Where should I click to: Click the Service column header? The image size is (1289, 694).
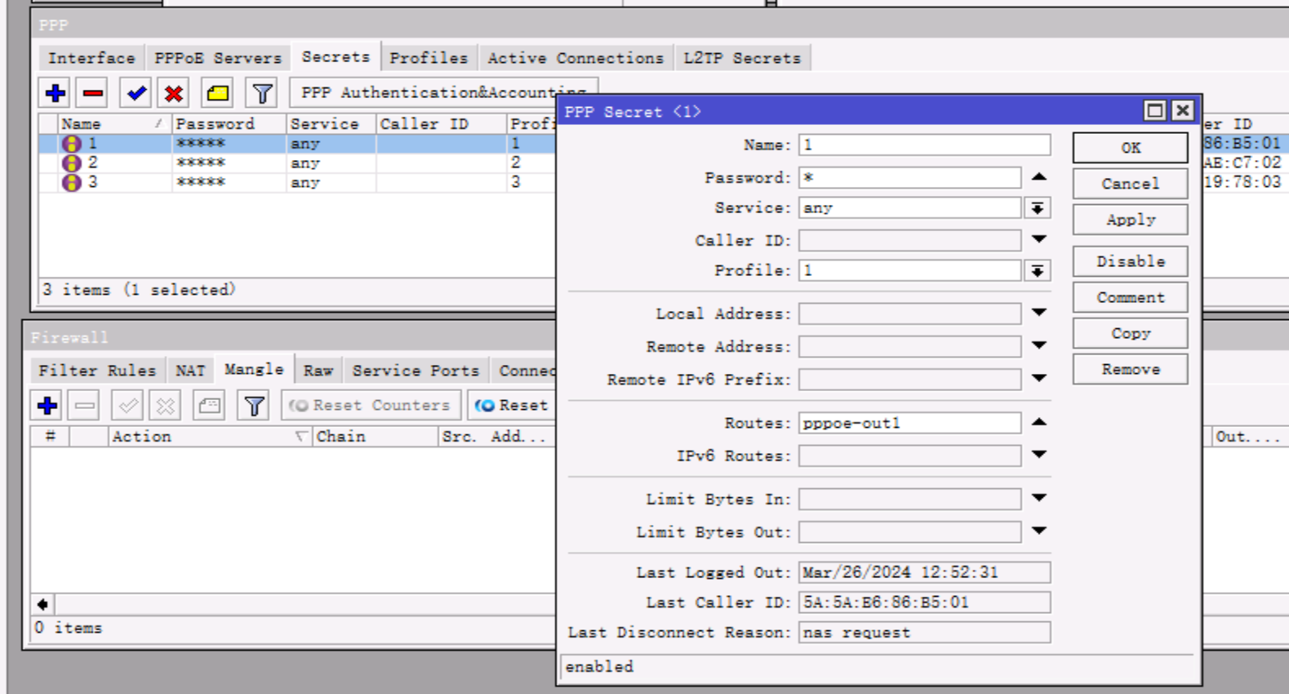(x=331, y=124)
